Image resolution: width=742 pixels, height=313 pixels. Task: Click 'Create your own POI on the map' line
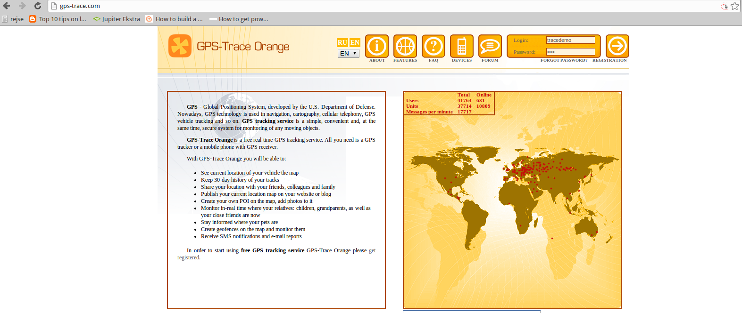click(x=257, y=201)
